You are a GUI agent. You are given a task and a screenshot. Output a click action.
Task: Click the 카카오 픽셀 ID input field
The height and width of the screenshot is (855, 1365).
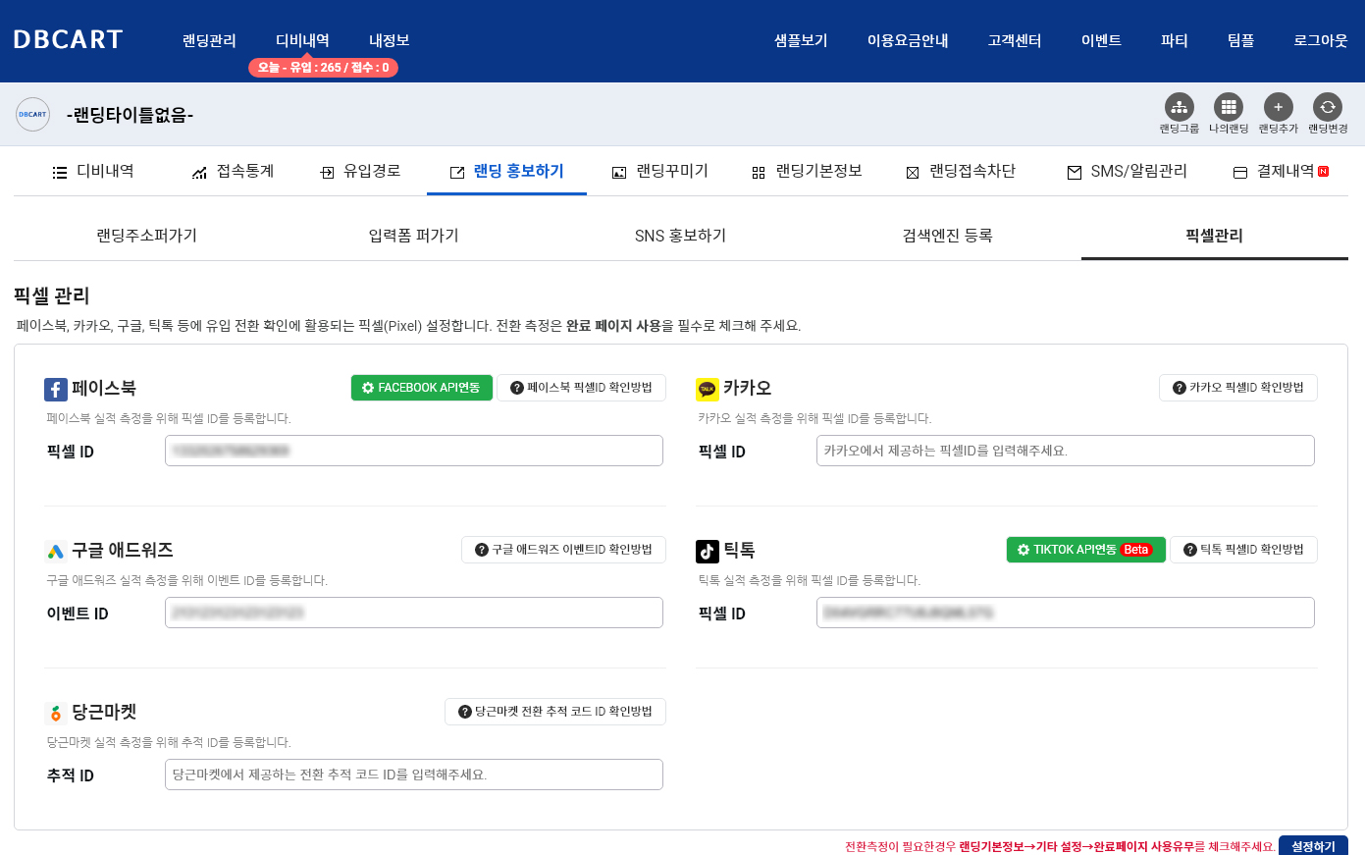1065,451
